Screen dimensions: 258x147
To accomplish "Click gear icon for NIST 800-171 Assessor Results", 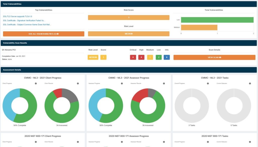I will (164, 142).
